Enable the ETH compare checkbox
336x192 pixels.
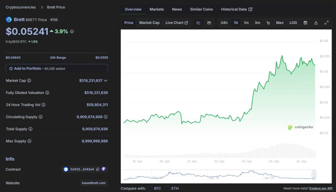167,188
